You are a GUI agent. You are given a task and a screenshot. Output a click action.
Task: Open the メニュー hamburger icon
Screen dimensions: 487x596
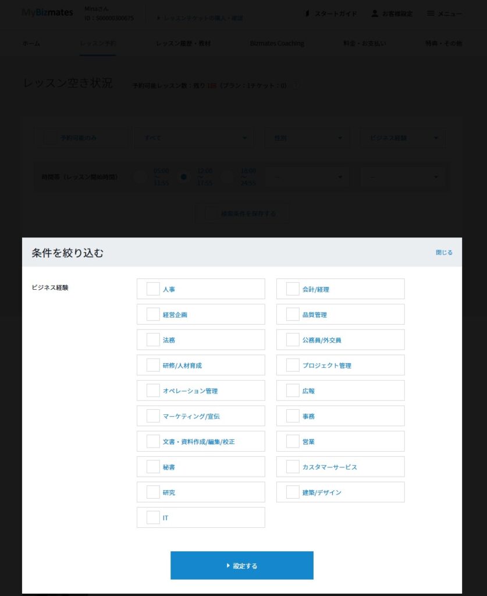click(x=431, y=13)
